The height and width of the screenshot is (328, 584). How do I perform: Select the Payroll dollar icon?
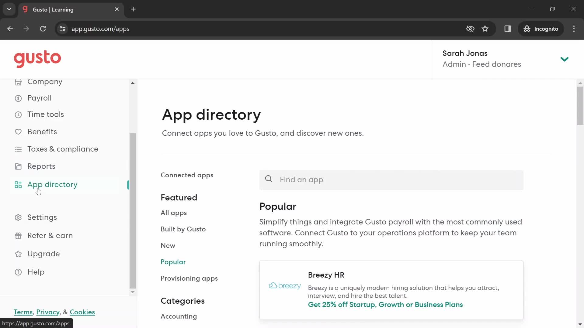pyautogui.click(x=18, y=98)
